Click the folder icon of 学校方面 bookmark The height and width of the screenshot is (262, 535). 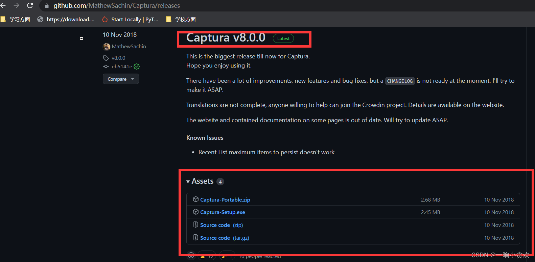[169, 19]
